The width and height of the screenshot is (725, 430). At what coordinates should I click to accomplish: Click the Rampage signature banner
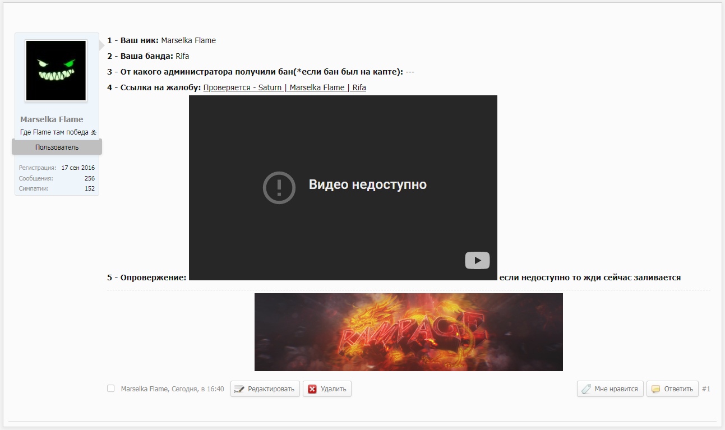[x=409, y=332]
